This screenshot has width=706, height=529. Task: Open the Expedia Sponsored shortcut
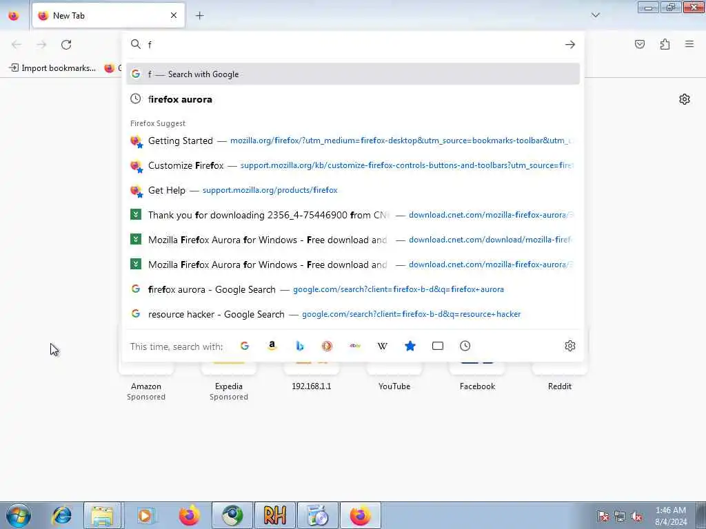pos(229,382)
